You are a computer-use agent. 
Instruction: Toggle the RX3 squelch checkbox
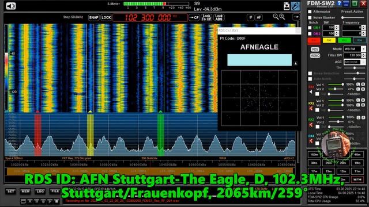coord(317,126)
